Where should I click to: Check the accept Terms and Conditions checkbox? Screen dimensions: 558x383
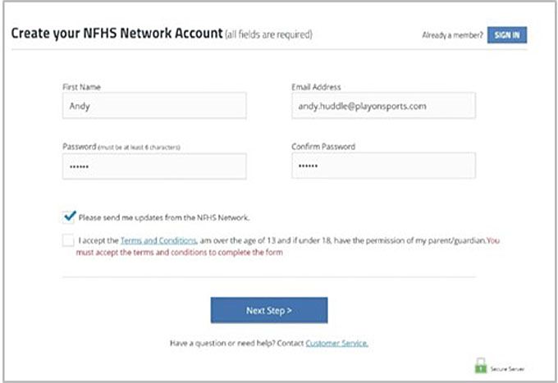68,240
